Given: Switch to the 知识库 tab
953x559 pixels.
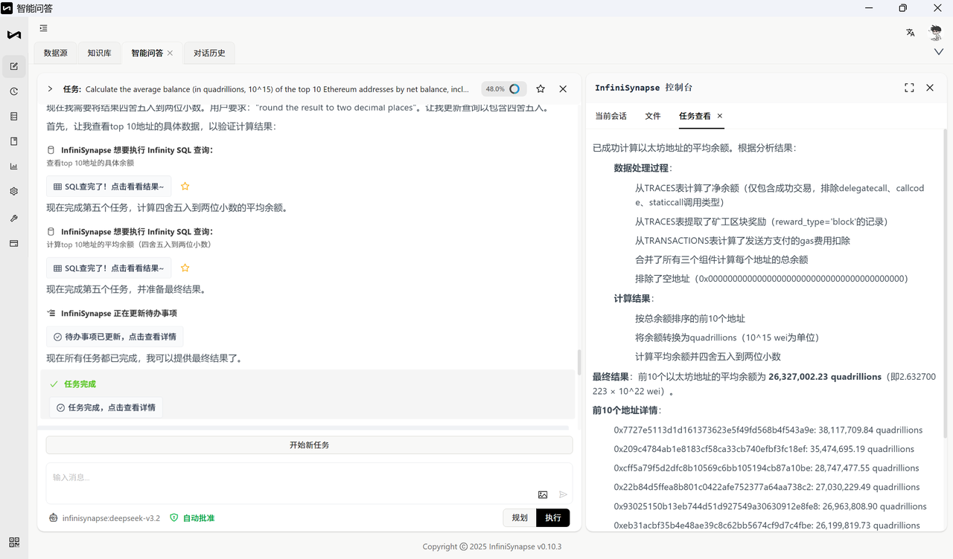Looking at the screenshot, I should pyautogui.click(x=99, y=54).
